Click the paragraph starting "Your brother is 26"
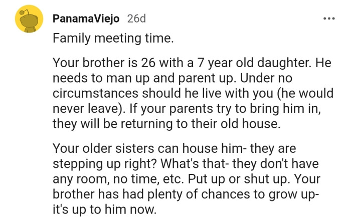This screenshot has height=220, width=351. pos(193,93)
